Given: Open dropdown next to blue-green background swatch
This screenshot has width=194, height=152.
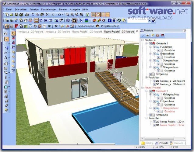Looking at the screenshot, I should click(x=90, y=20).
